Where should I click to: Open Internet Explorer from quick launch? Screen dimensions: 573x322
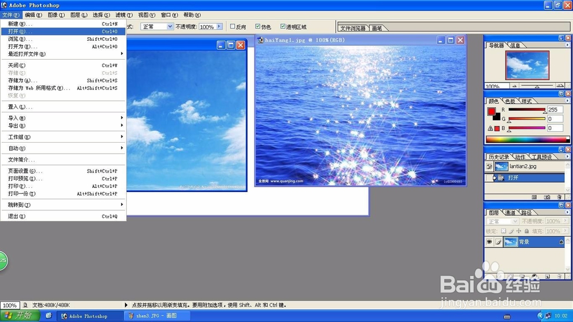[x=49, y=316]
